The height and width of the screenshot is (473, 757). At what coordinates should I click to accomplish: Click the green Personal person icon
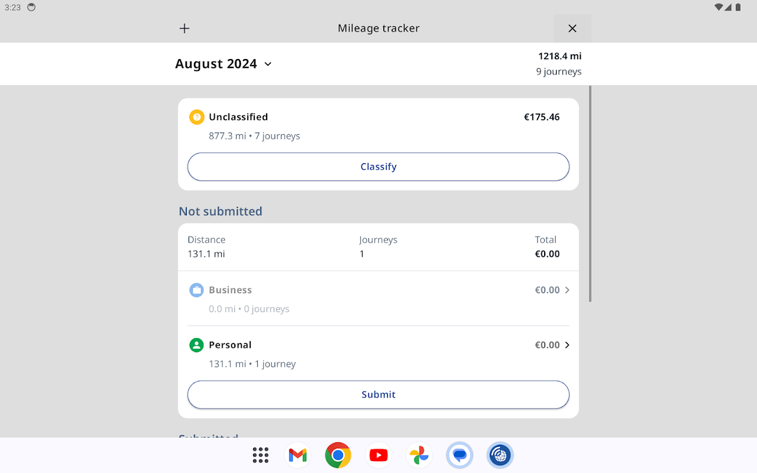pos(196,345)
